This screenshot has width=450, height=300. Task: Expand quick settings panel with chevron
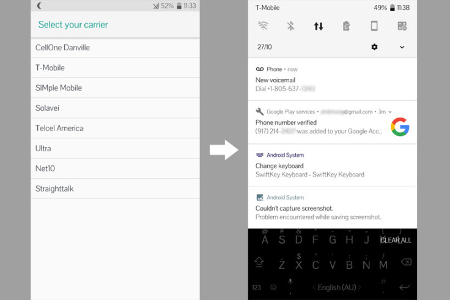402,47
